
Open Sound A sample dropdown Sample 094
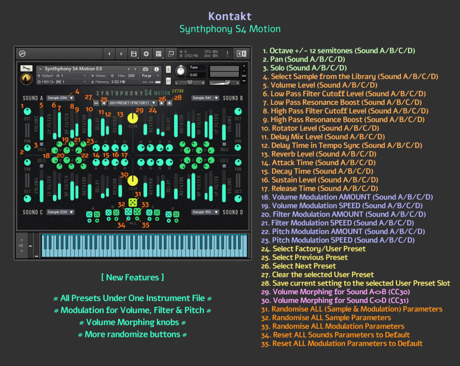click(x=60, y=98)
